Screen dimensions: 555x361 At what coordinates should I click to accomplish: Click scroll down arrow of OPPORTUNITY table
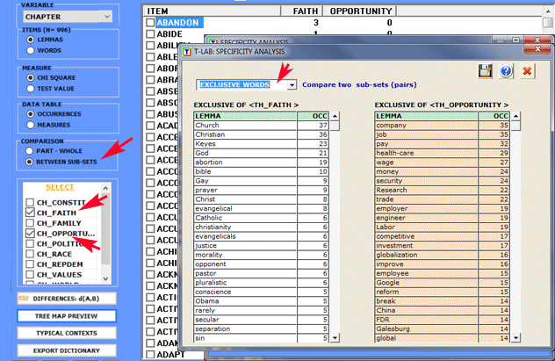pos(515,338)
